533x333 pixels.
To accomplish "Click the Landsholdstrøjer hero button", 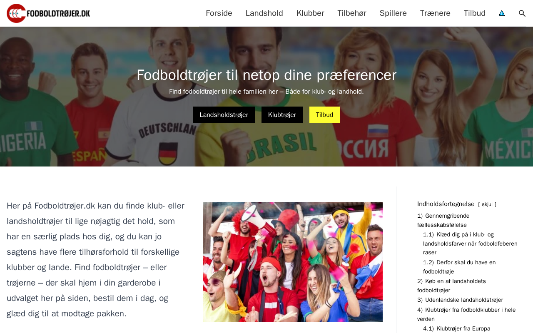I will (x=224, y=115).
